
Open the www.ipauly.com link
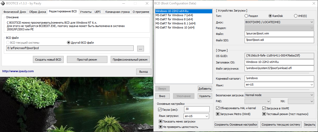pos(18,71)
